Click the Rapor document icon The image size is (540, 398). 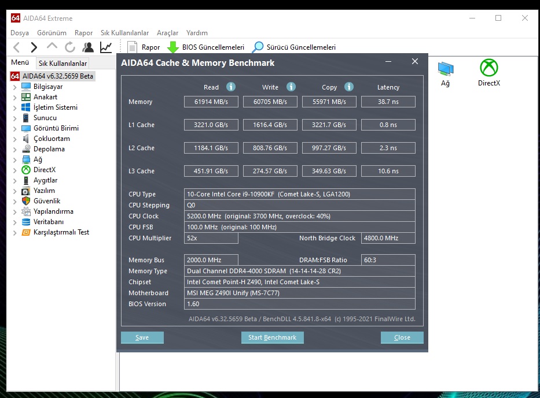pos(132,47)
